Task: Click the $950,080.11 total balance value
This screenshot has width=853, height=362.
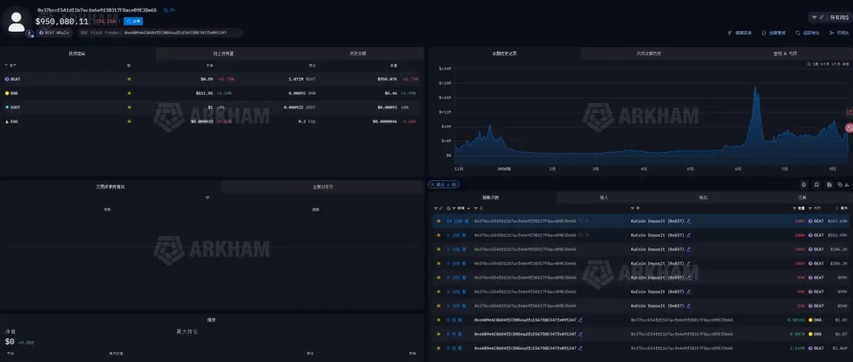Action: point(62,21)
